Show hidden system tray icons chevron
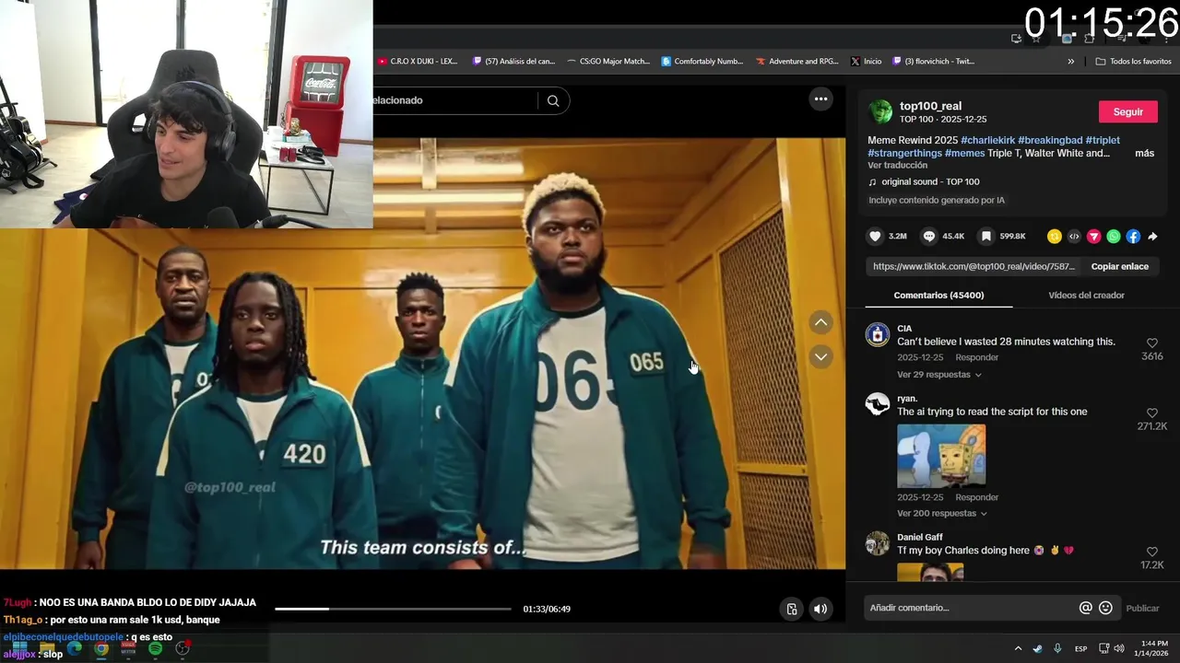1180x663 pixels. tap(1018, 648)
